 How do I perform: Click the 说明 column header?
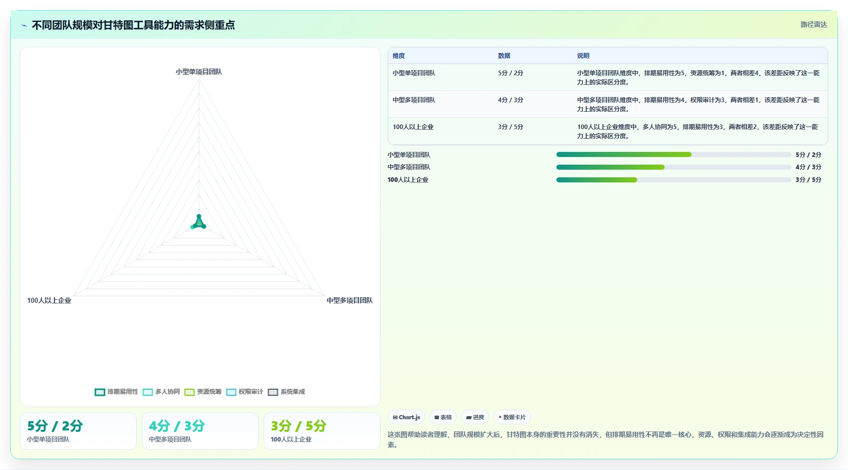tap(583, 56)
